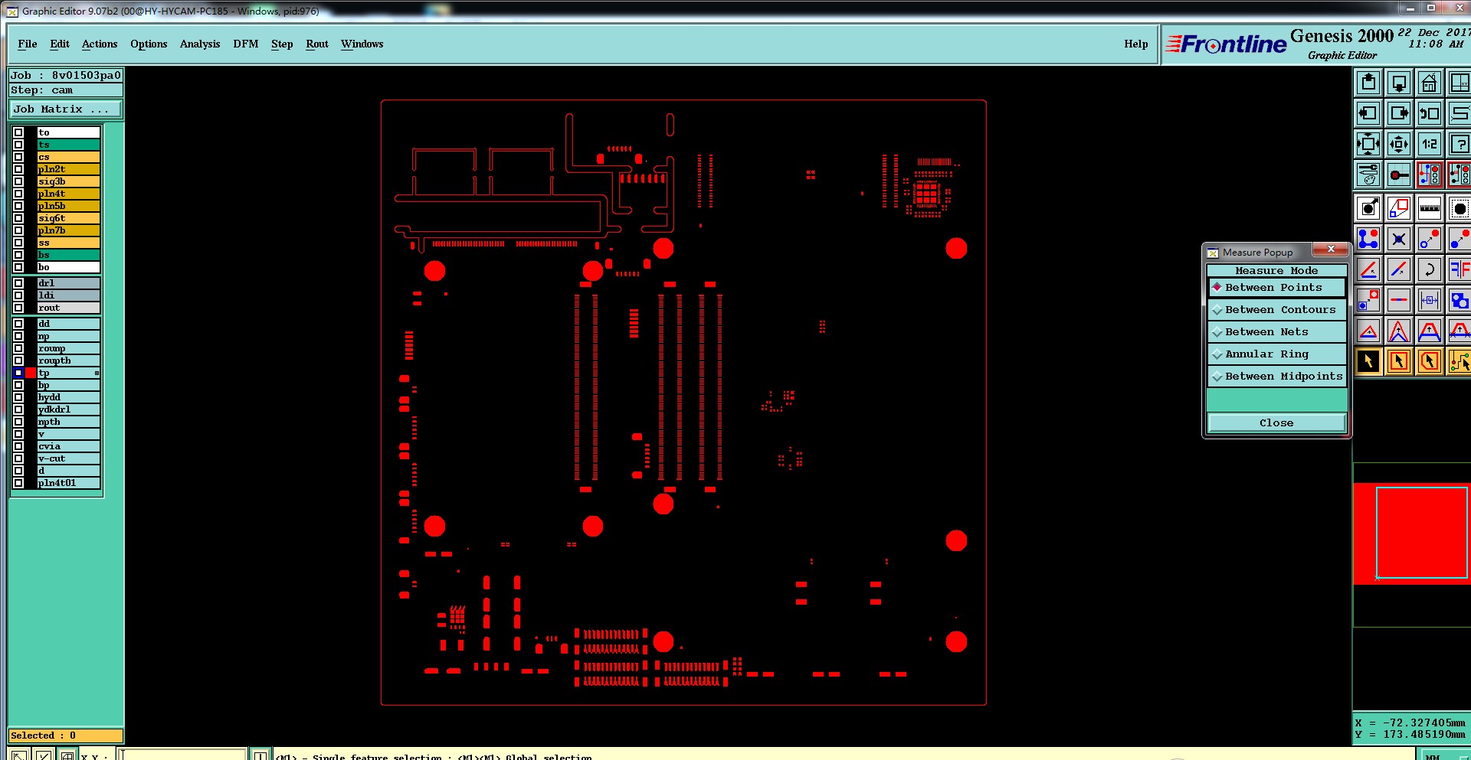Select Between Midpoints measure mode
Screen dimensions: 1471x760
(1276, 377)
